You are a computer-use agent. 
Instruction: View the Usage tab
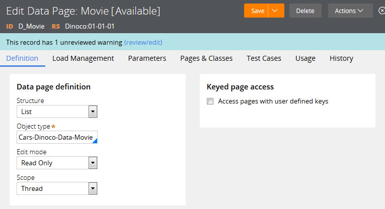tap(305, 58)
